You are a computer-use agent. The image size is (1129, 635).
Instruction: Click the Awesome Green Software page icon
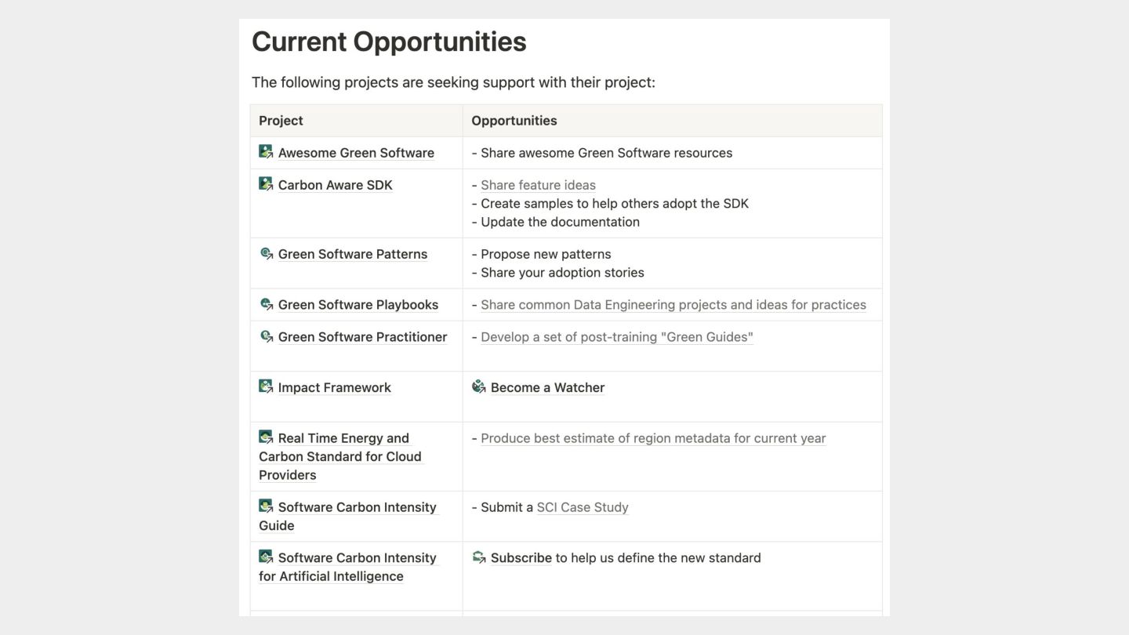266,152
